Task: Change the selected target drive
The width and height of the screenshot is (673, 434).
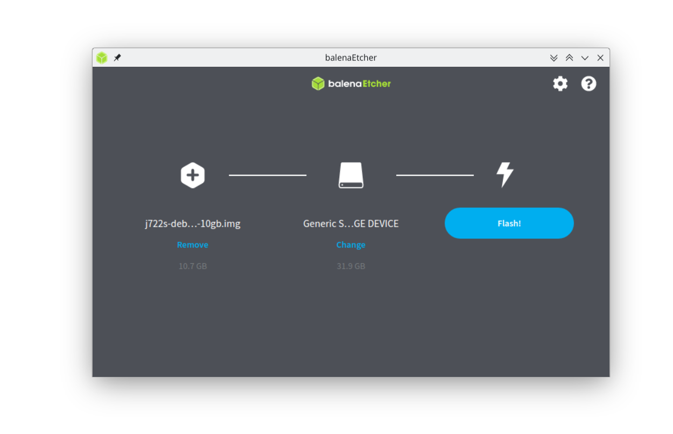Action: [350, 244]
